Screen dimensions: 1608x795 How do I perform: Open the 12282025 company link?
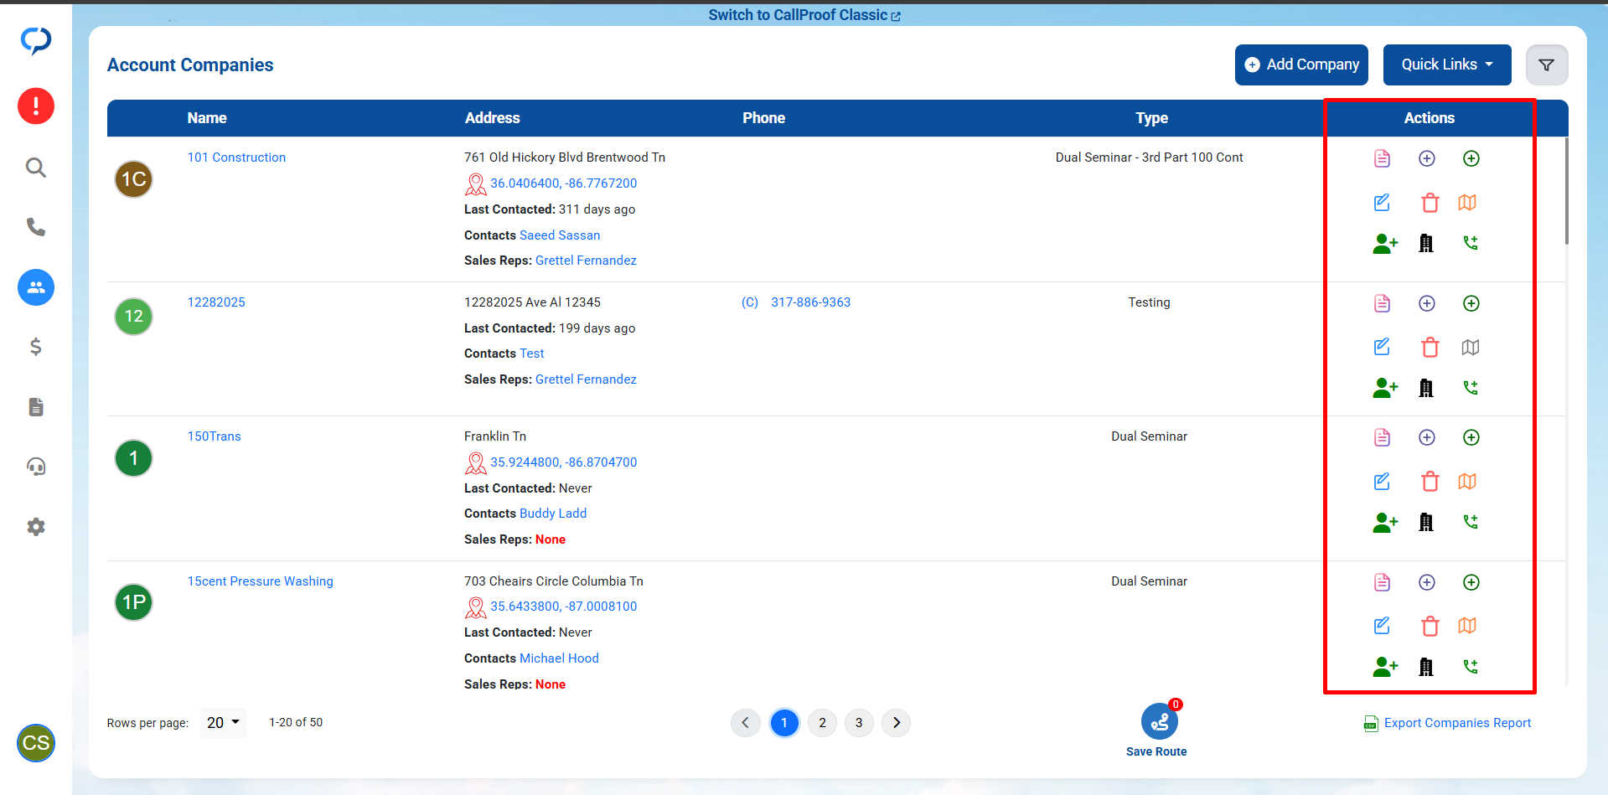216,302
